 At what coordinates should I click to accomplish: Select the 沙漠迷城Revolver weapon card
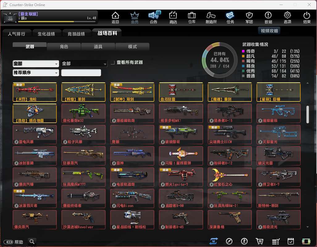[84, 220]
